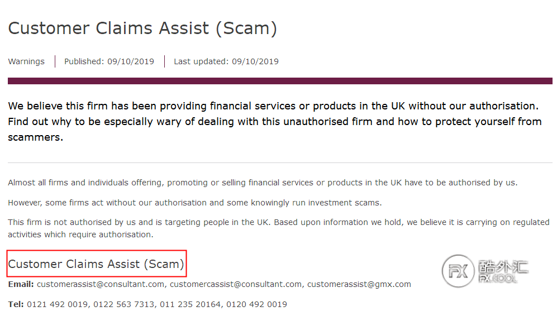
Task: Click the red-outlined Customer Claims Assist subheading
Action: [96, 264]
